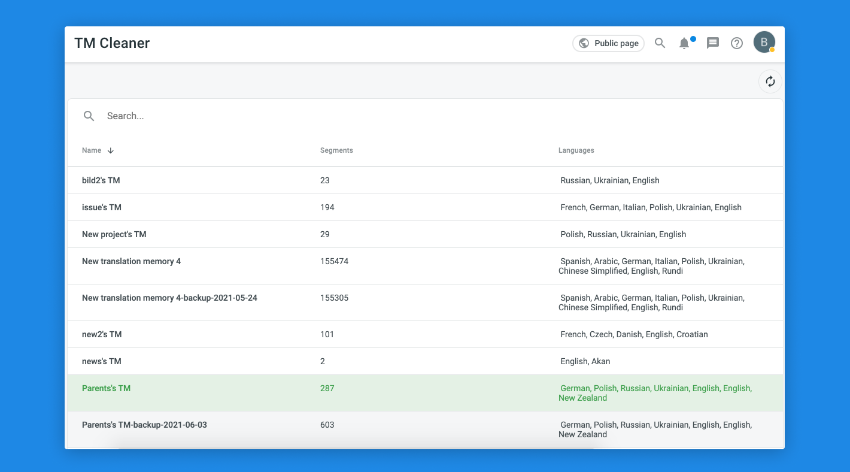Open the help question mark icon
This screenshot has height=472, width=850.
(x=737, y=43)
